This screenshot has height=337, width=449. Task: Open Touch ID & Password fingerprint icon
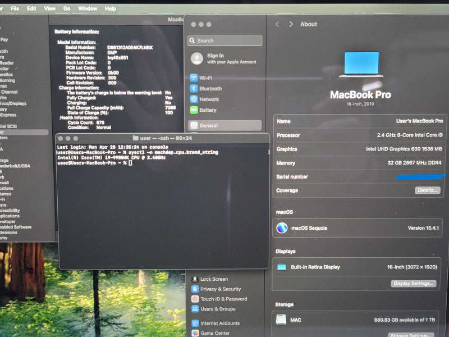(x=195, y=299)
